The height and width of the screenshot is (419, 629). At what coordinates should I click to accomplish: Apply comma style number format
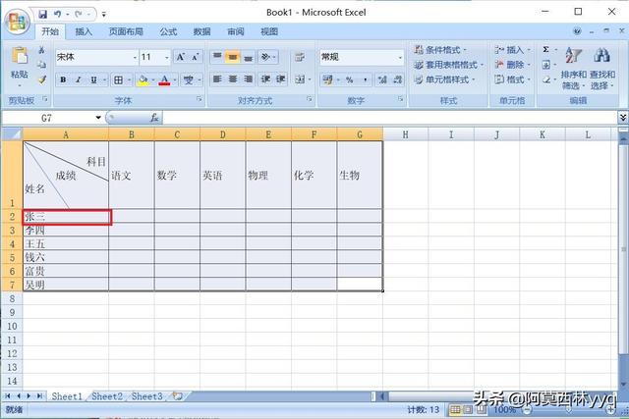[365, 79]
